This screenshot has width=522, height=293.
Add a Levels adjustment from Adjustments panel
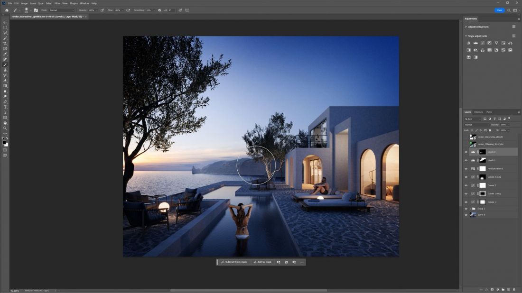(475, 43)
